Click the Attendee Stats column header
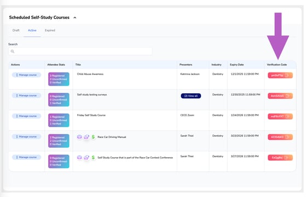Viewport: 306px width, 197px height. [x=56, y=64]
